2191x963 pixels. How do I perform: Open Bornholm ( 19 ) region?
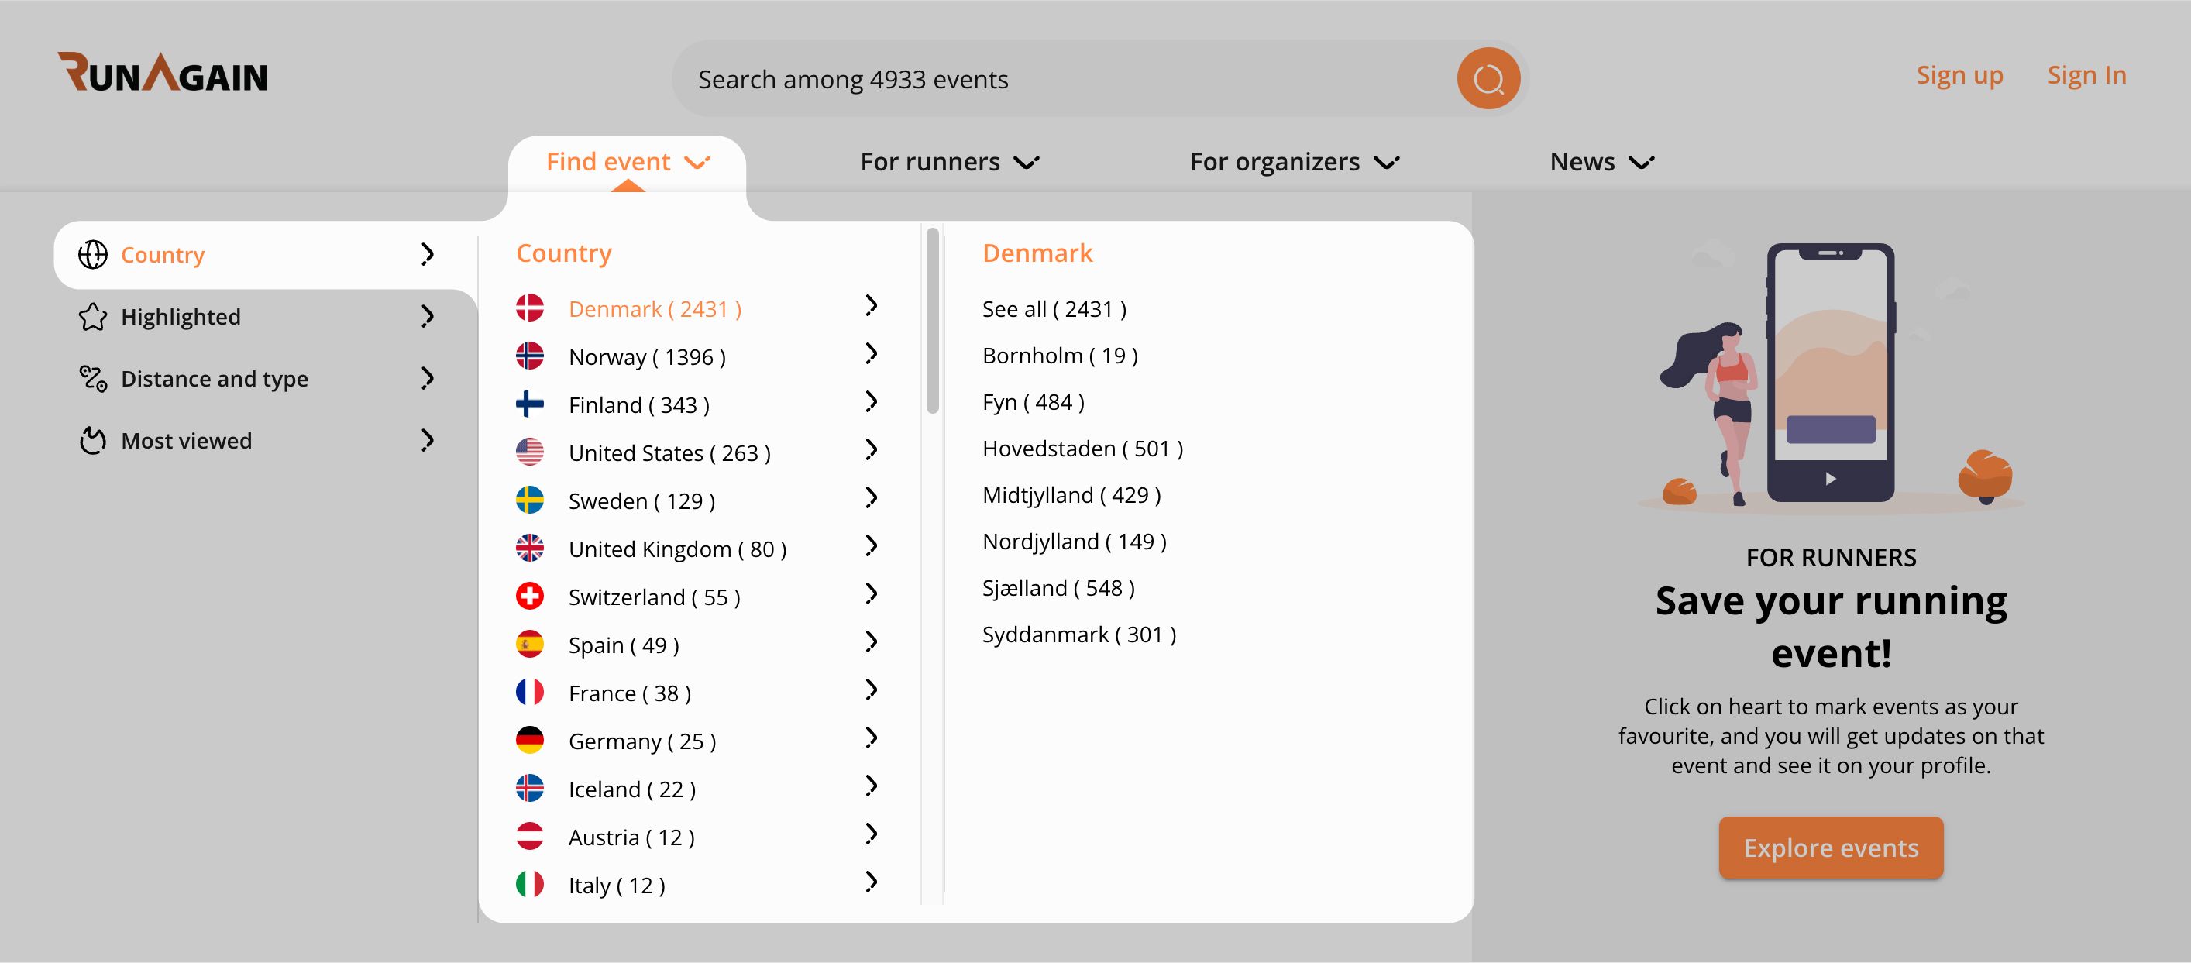coord(1060,356)
